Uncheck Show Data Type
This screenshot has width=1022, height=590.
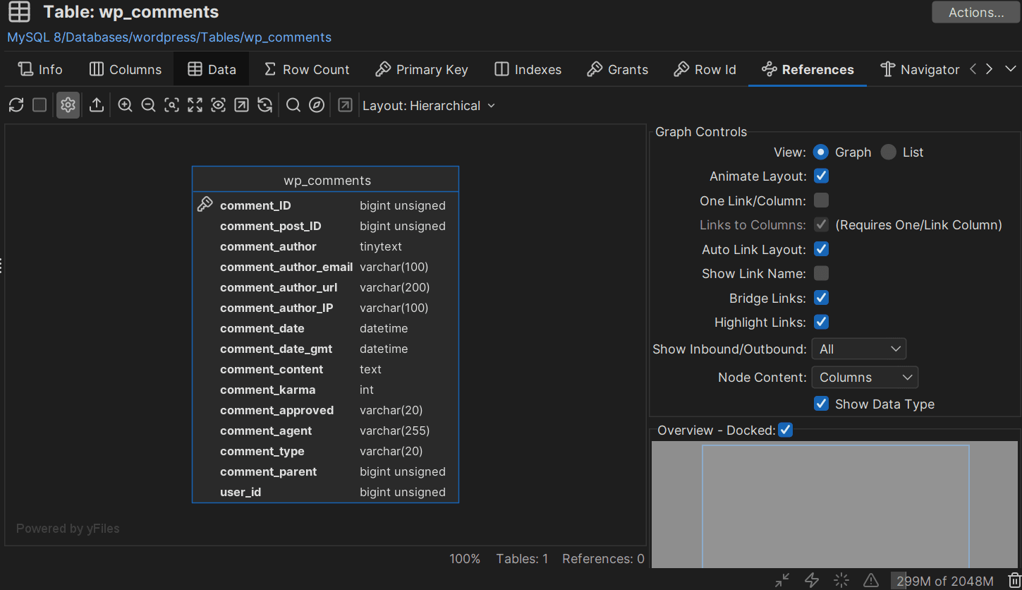click(821, 403)
